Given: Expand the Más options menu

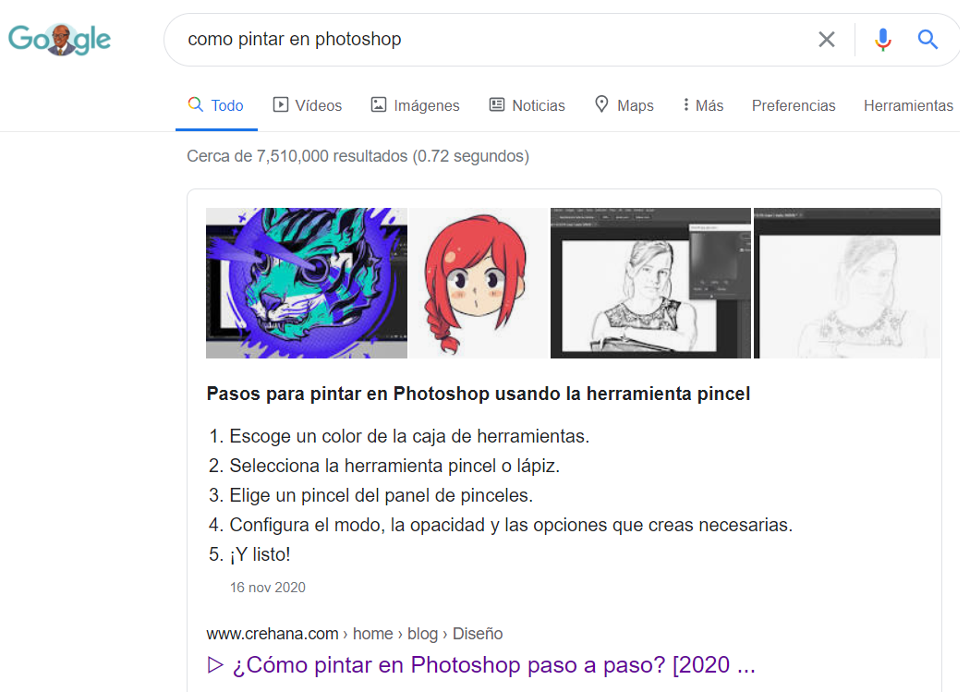Looking at the screenshot, I should 703,105.
